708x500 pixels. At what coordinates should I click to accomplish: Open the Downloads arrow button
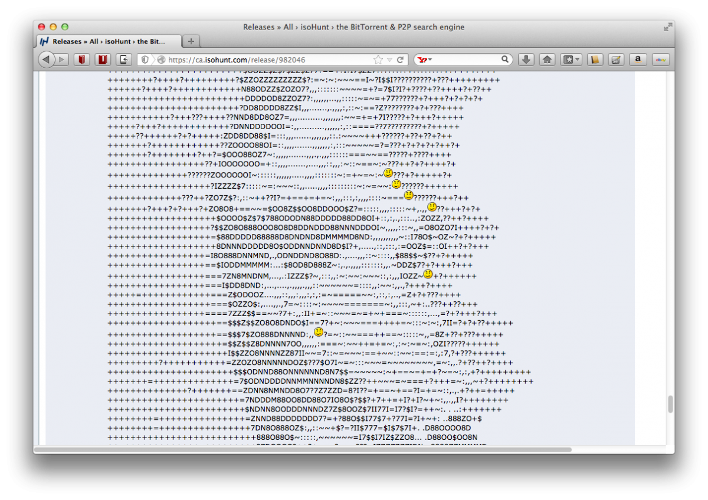click(x=526, y=60)
